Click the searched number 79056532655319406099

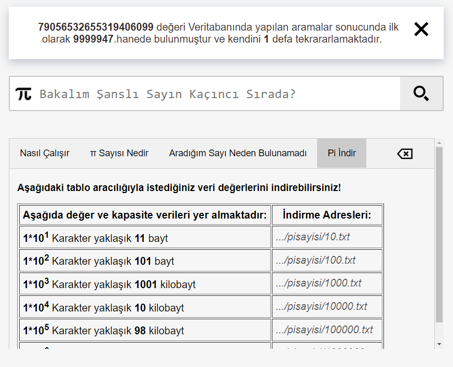pyautogui.click(x=95, y=27)
